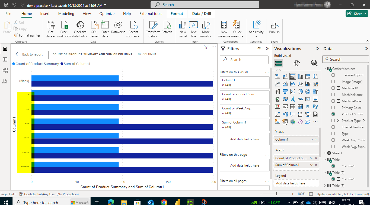The height and width of the screenshot is (205, 370).
Task: Select the funnel chart visual
Action: (285, 91)
